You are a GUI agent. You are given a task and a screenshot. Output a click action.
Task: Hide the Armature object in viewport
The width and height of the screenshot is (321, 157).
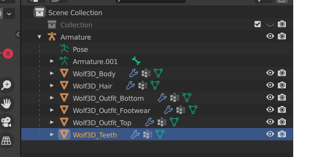[x=270, y=36]
